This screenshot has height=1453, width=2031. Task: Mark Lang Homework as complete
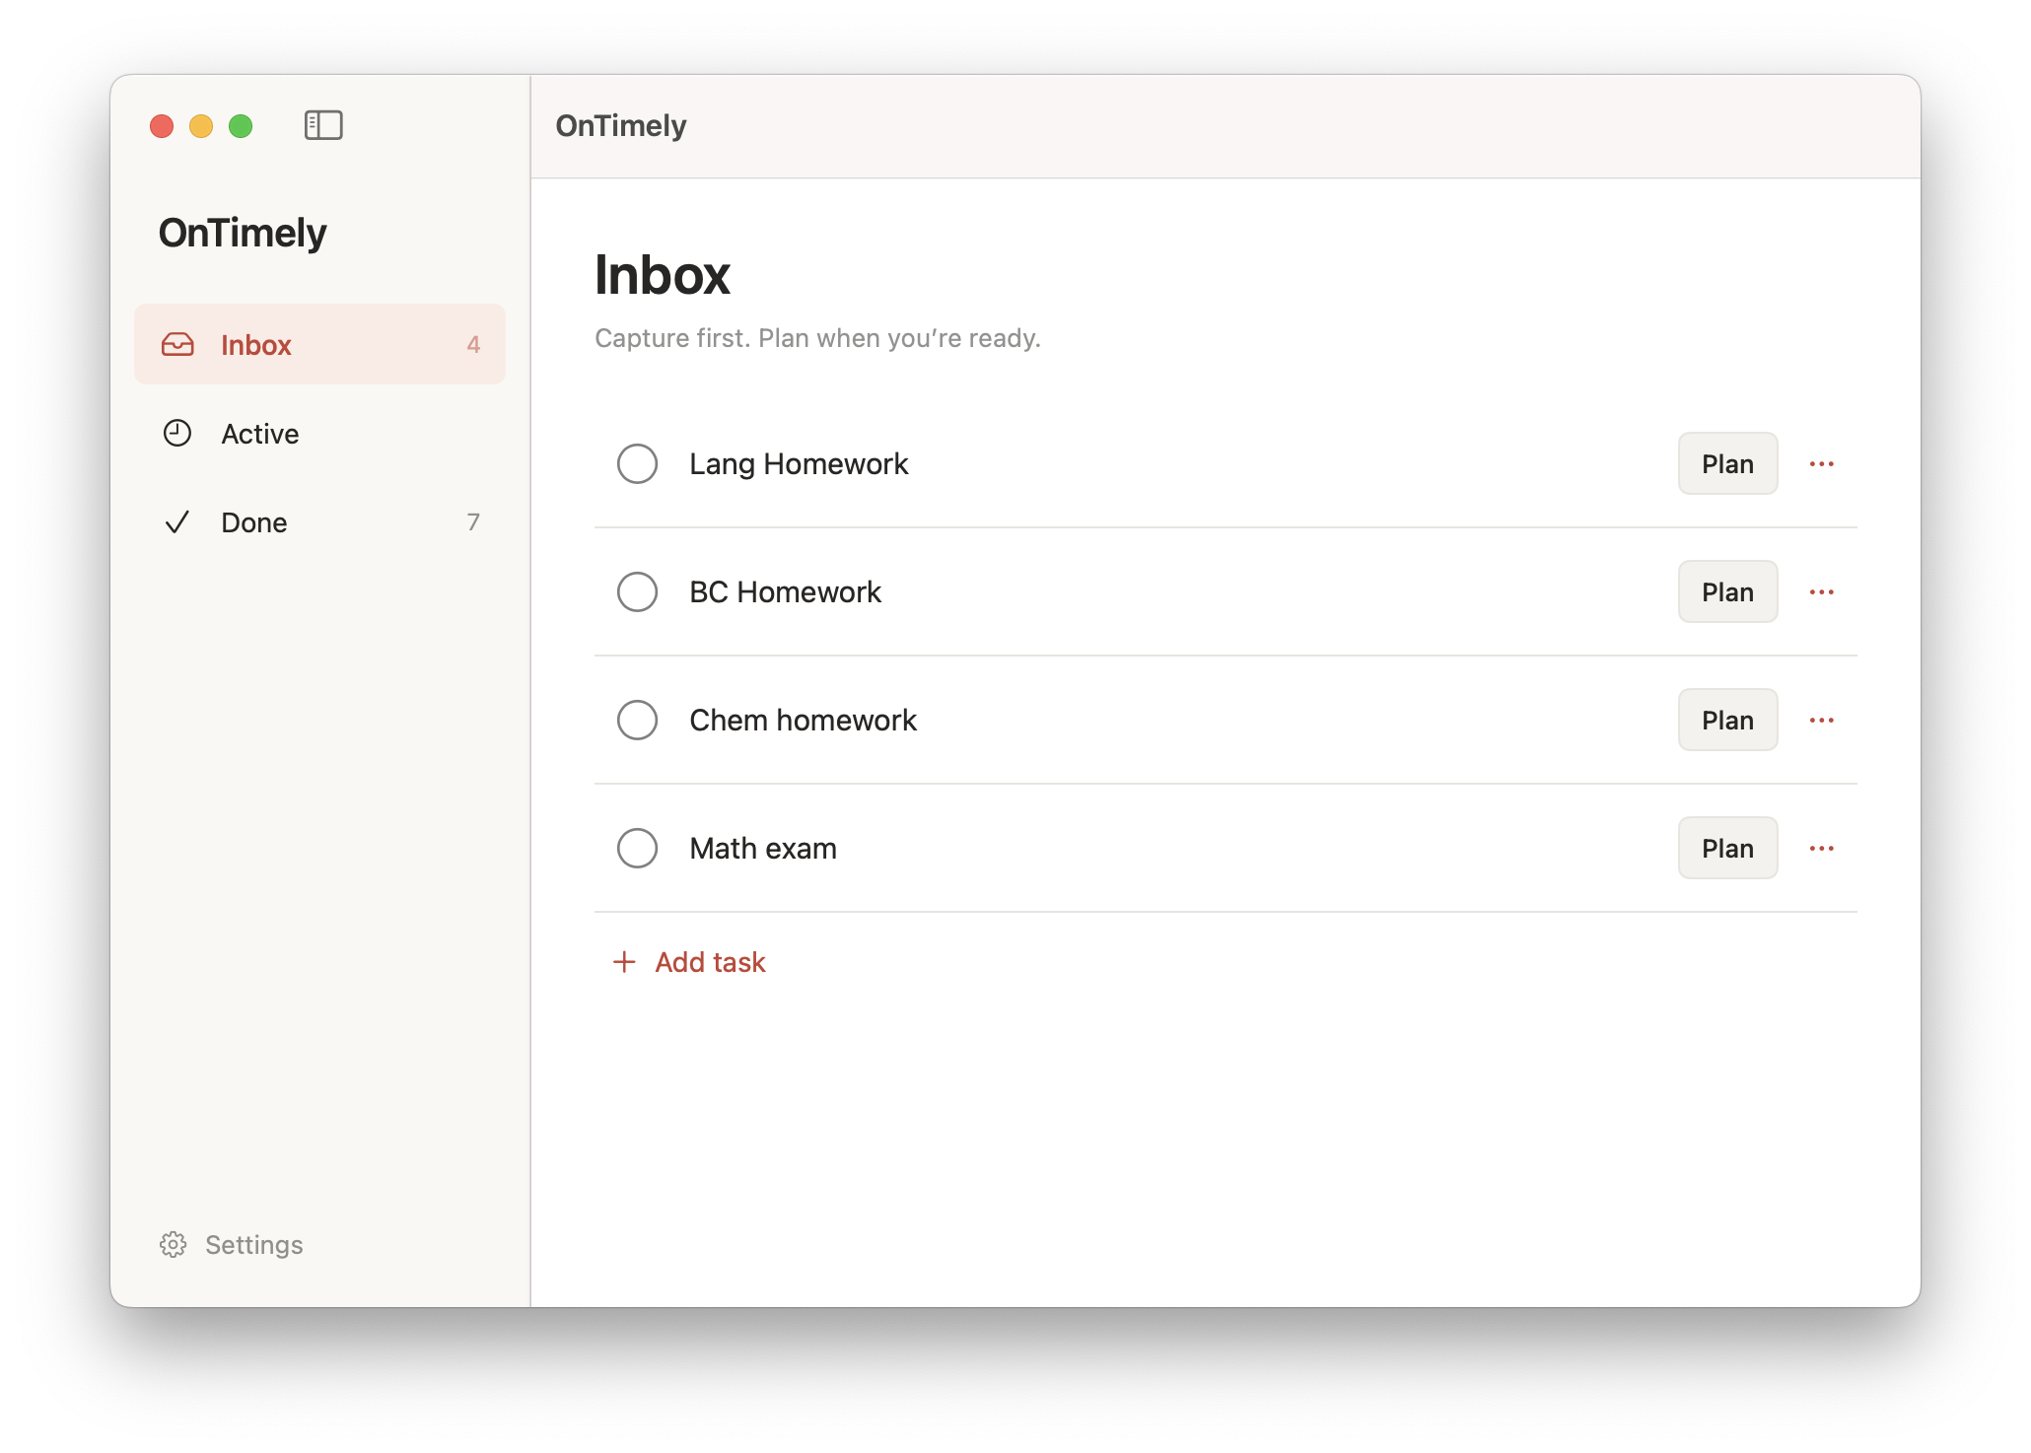point(637,463)
